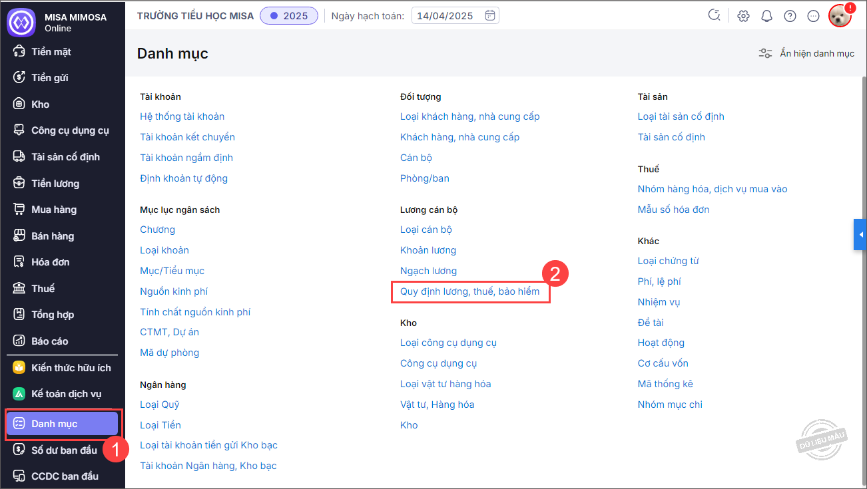Viewport: 867px width, 489px height.
Task: Open the more options ellipsis icon
Action: (813, 16)
